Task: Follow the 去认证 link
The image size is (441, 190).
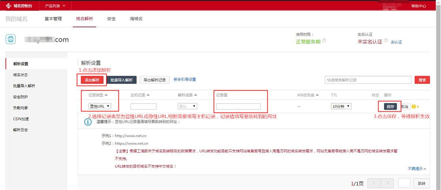Action: [x=396, y=42]
